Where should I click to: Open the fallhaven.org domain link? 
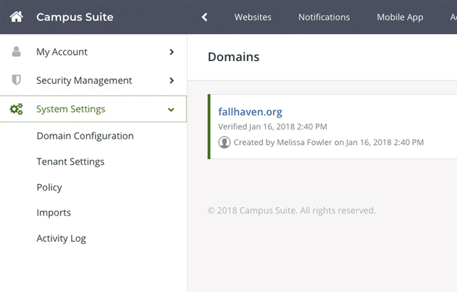click(x=250, y=112)
